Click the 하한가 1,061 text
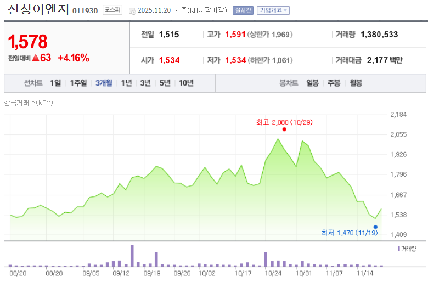The height and width of the screenshot is (282, 428). (x=270, y=60)
